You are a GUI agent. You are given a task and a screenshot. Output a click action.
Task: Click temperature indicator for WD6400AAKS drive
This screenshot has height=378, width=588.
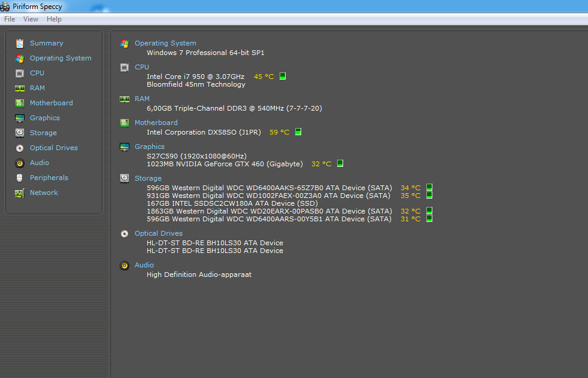click(429, 187)
